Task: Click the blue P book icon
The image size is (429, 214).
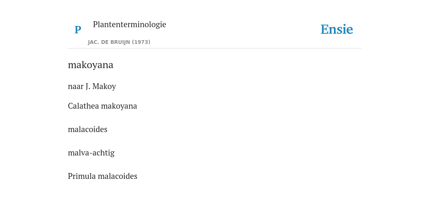Action: tap(78, 30)
